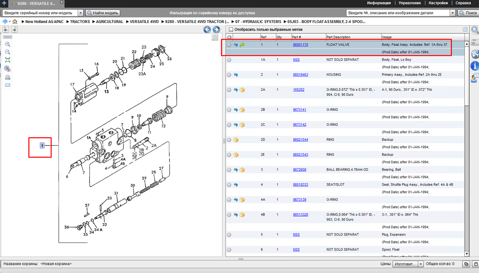Open the Настройки menu

click(438, 3)
